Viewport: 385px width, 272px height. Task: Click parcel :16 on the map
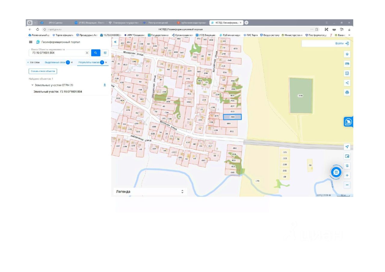tap(310, 165)
